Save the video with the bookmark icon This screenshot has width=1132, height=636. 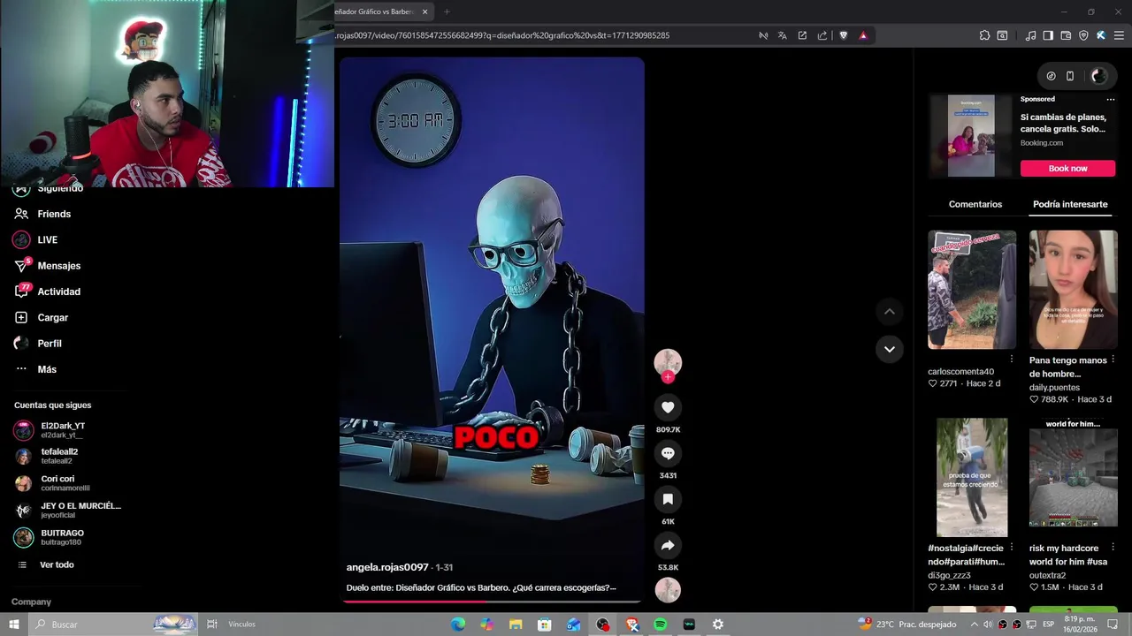(668, 499)
